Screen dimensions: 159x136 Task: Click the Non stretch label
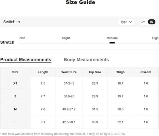tap(22, 38)
